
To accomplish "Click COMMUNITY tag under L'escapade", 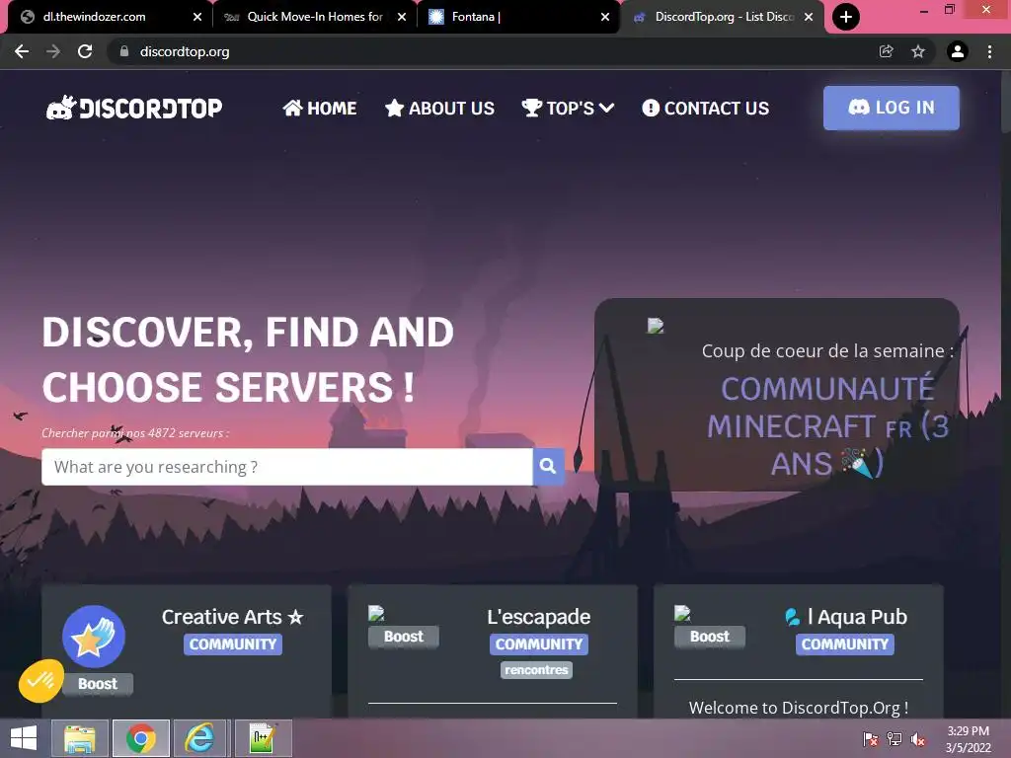I will point(539,644).
